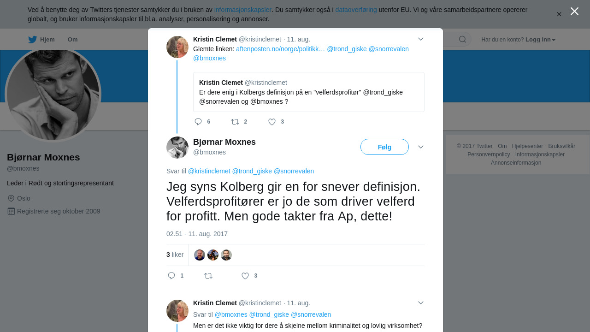Open the aftenposten.no article link
The image size is (590, 332).
[281, 49]
